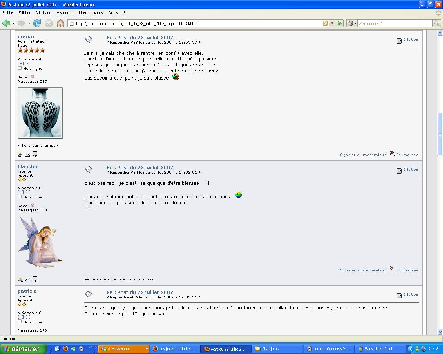Click the RSS feed icon in address bar

325,23
